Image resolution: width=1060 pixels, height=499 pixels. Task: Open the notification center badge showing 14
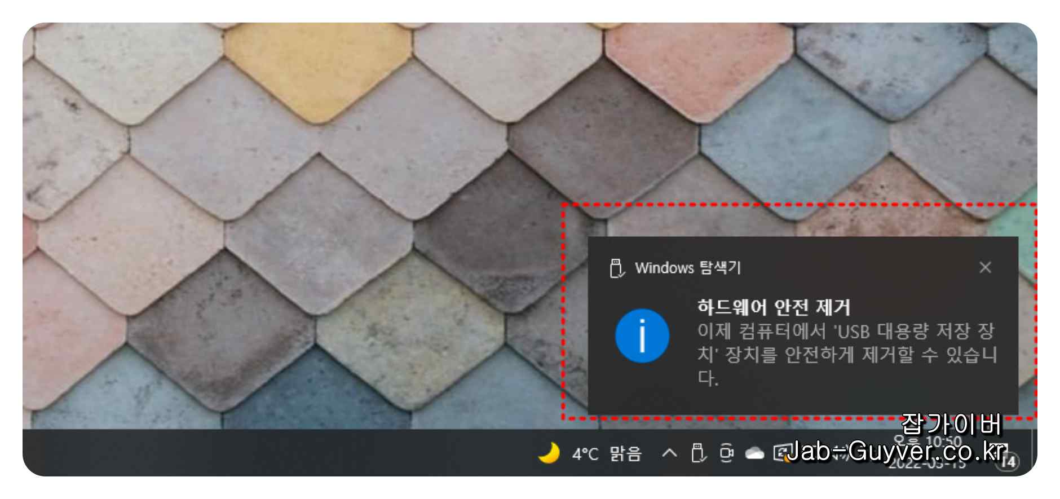click(x=1008, y=462)
